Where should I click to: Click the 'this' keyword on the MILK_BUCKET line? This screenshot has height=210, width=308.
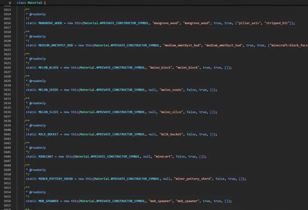[x=75, y=134]
